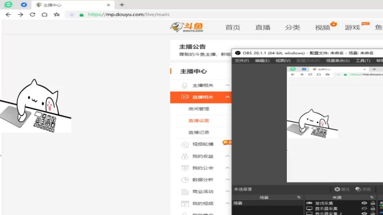This screenshot has width=383, height=215.
Task: Click the gamepad icon of 游戏采集 source
Action: [x=309, y=203]
